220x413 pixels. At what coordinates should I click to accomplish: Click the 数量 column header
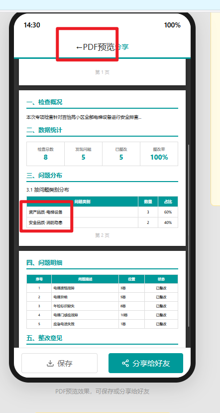148,202
